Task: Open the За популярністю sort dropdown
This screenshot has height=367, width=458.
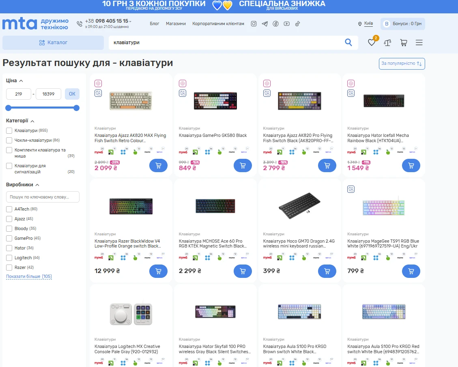Action: point(402,64)
